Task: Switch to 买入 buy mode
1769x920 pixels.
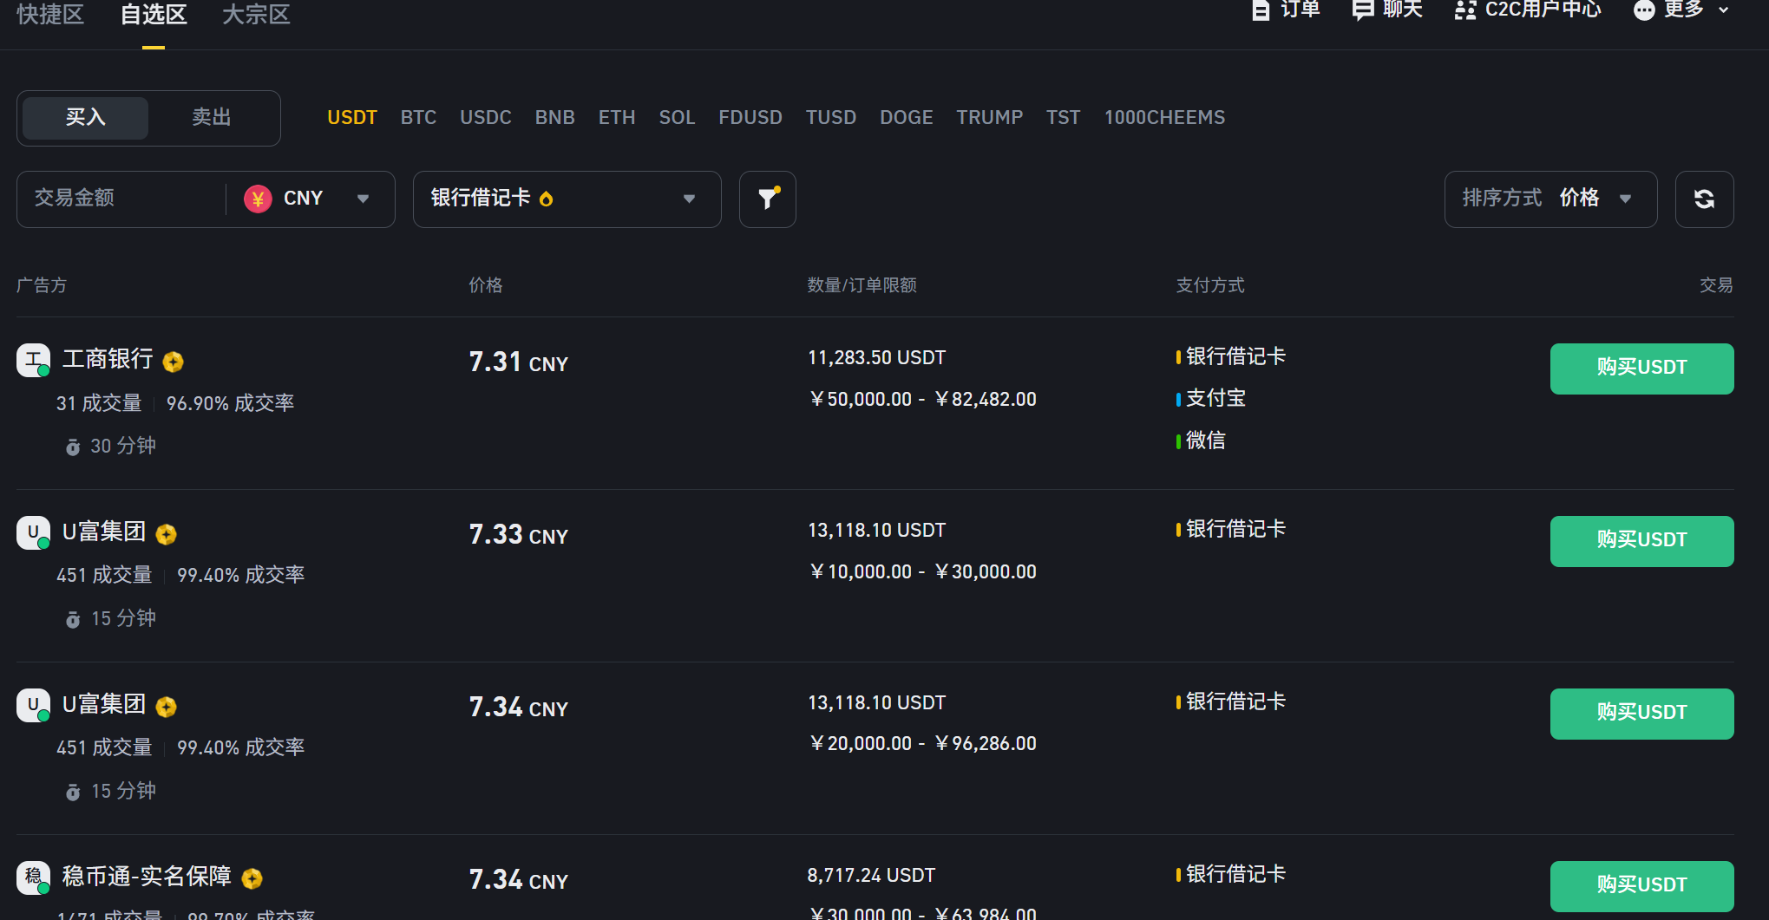Action: click(85, 118)
